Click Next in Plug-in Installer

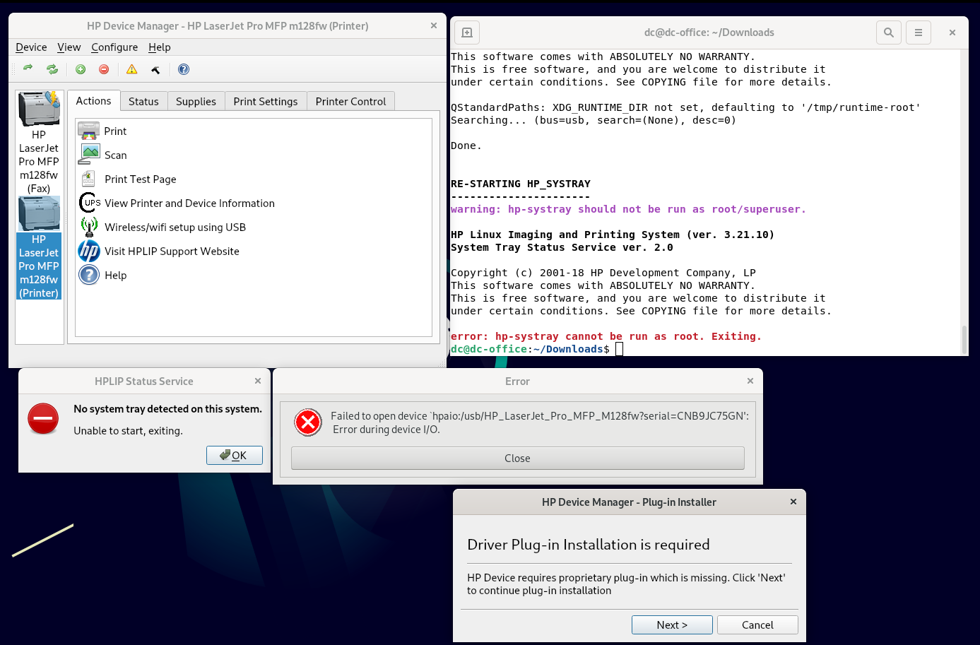(672, 625)
